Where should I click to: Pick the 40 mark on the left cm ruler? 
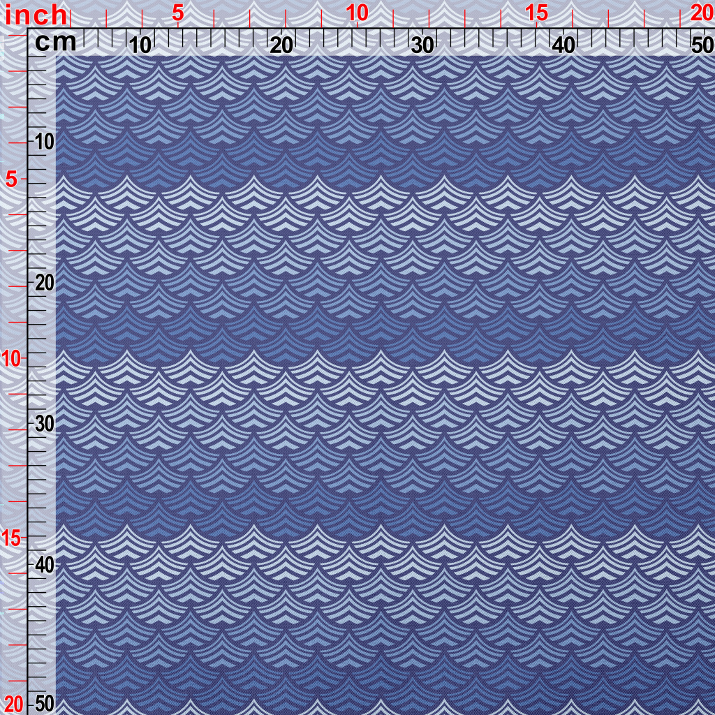[44, 564]
